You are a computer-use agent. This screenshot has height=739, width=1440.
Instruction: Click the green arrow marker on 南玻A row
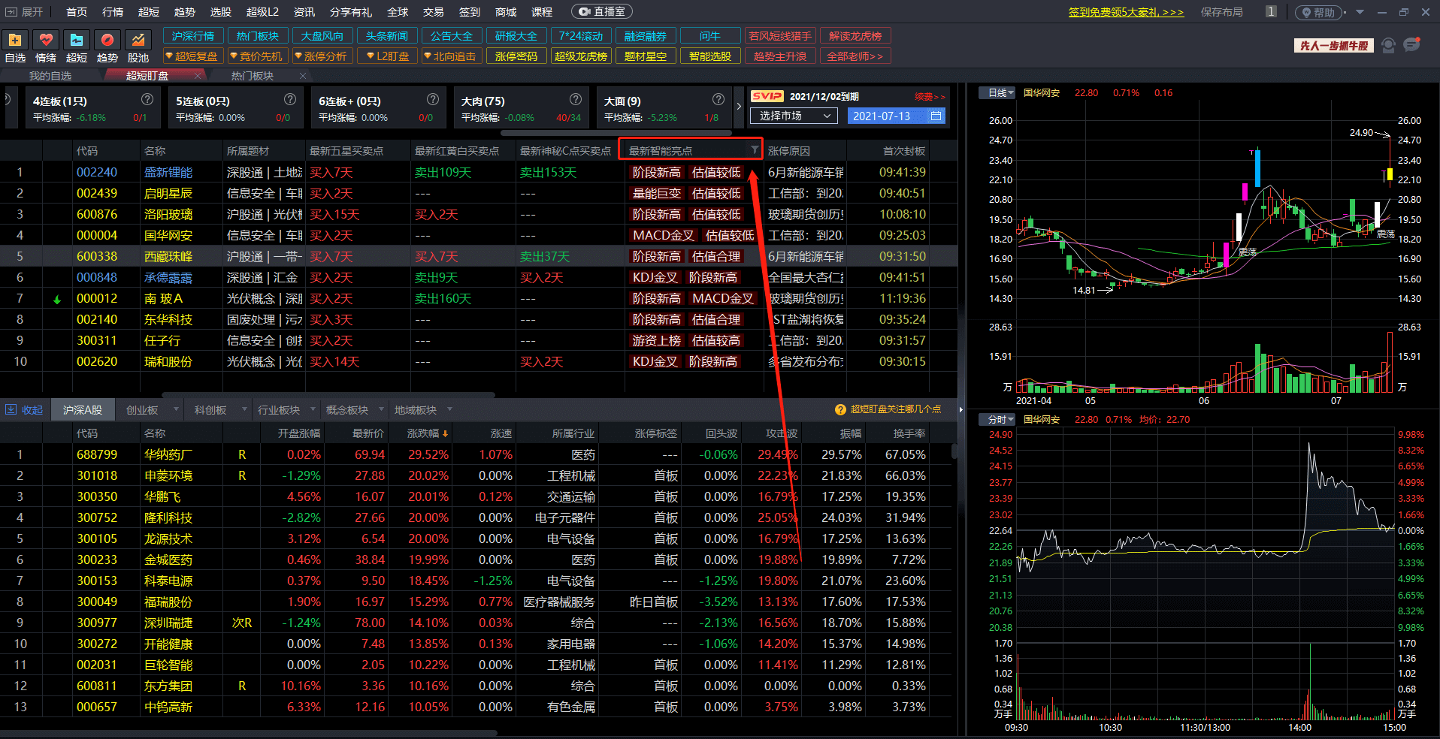pyautogui.click(x=57, y=300)
